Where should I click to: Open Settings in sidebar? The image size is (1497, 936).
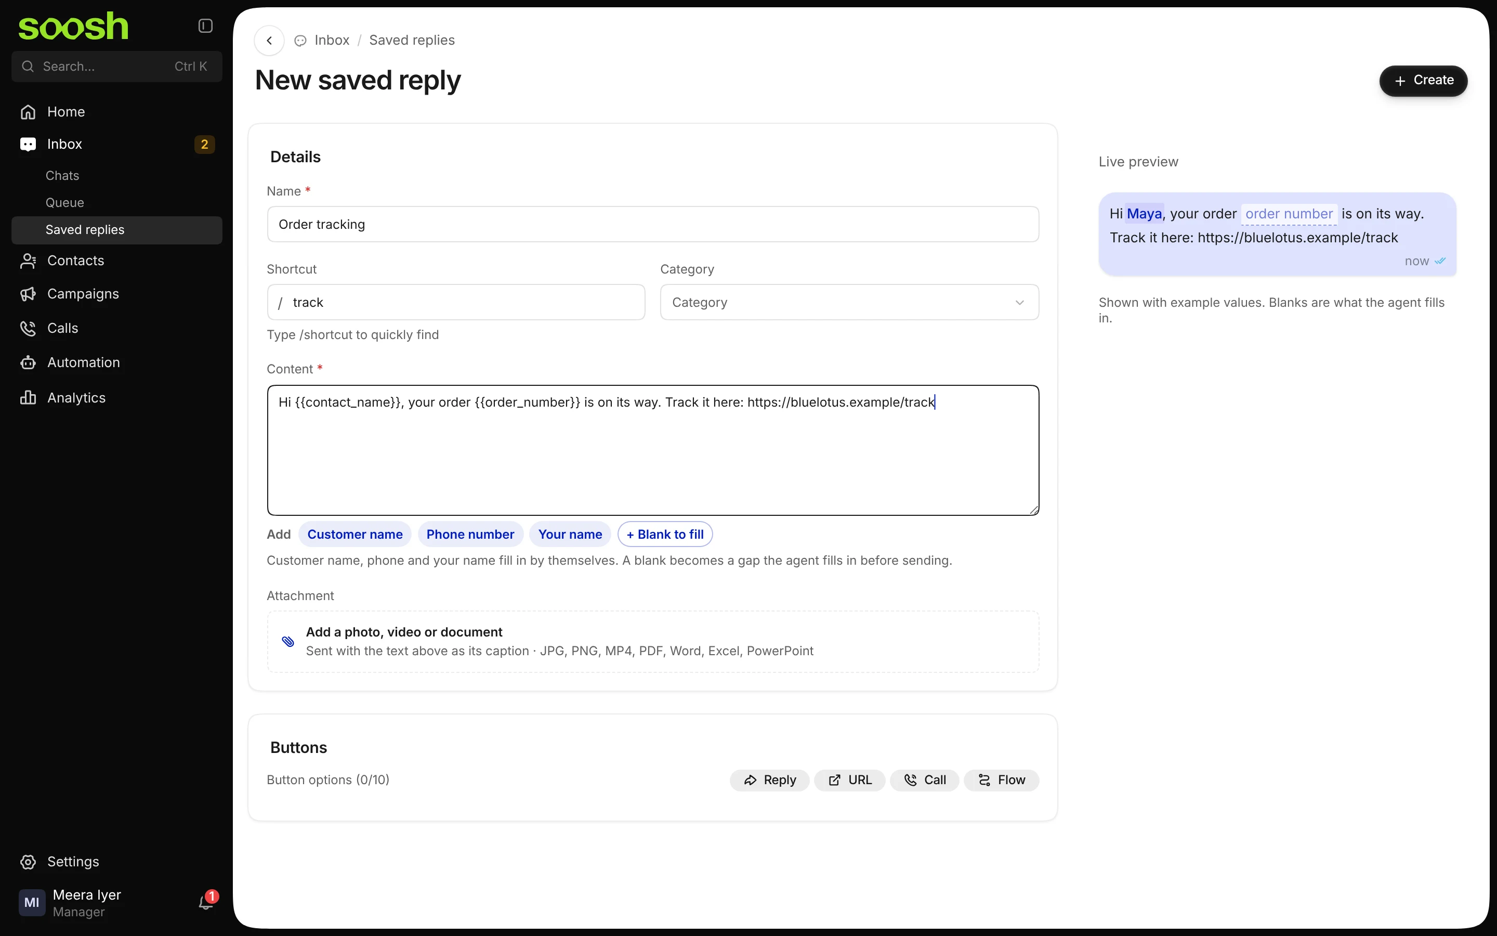[x=117, y=862]
